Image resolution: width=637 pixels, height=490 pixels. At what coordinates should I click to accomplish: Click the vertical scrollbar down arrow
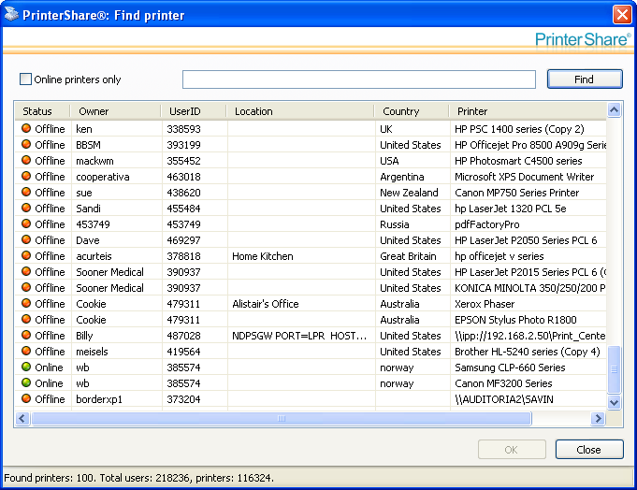click(614, 402)
